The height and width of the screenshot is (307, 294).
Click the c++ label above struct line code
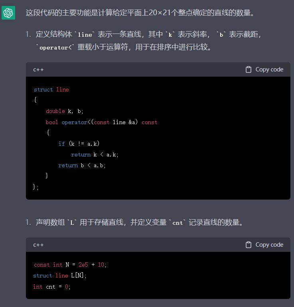pyautogui.click(x=38, y=69)
